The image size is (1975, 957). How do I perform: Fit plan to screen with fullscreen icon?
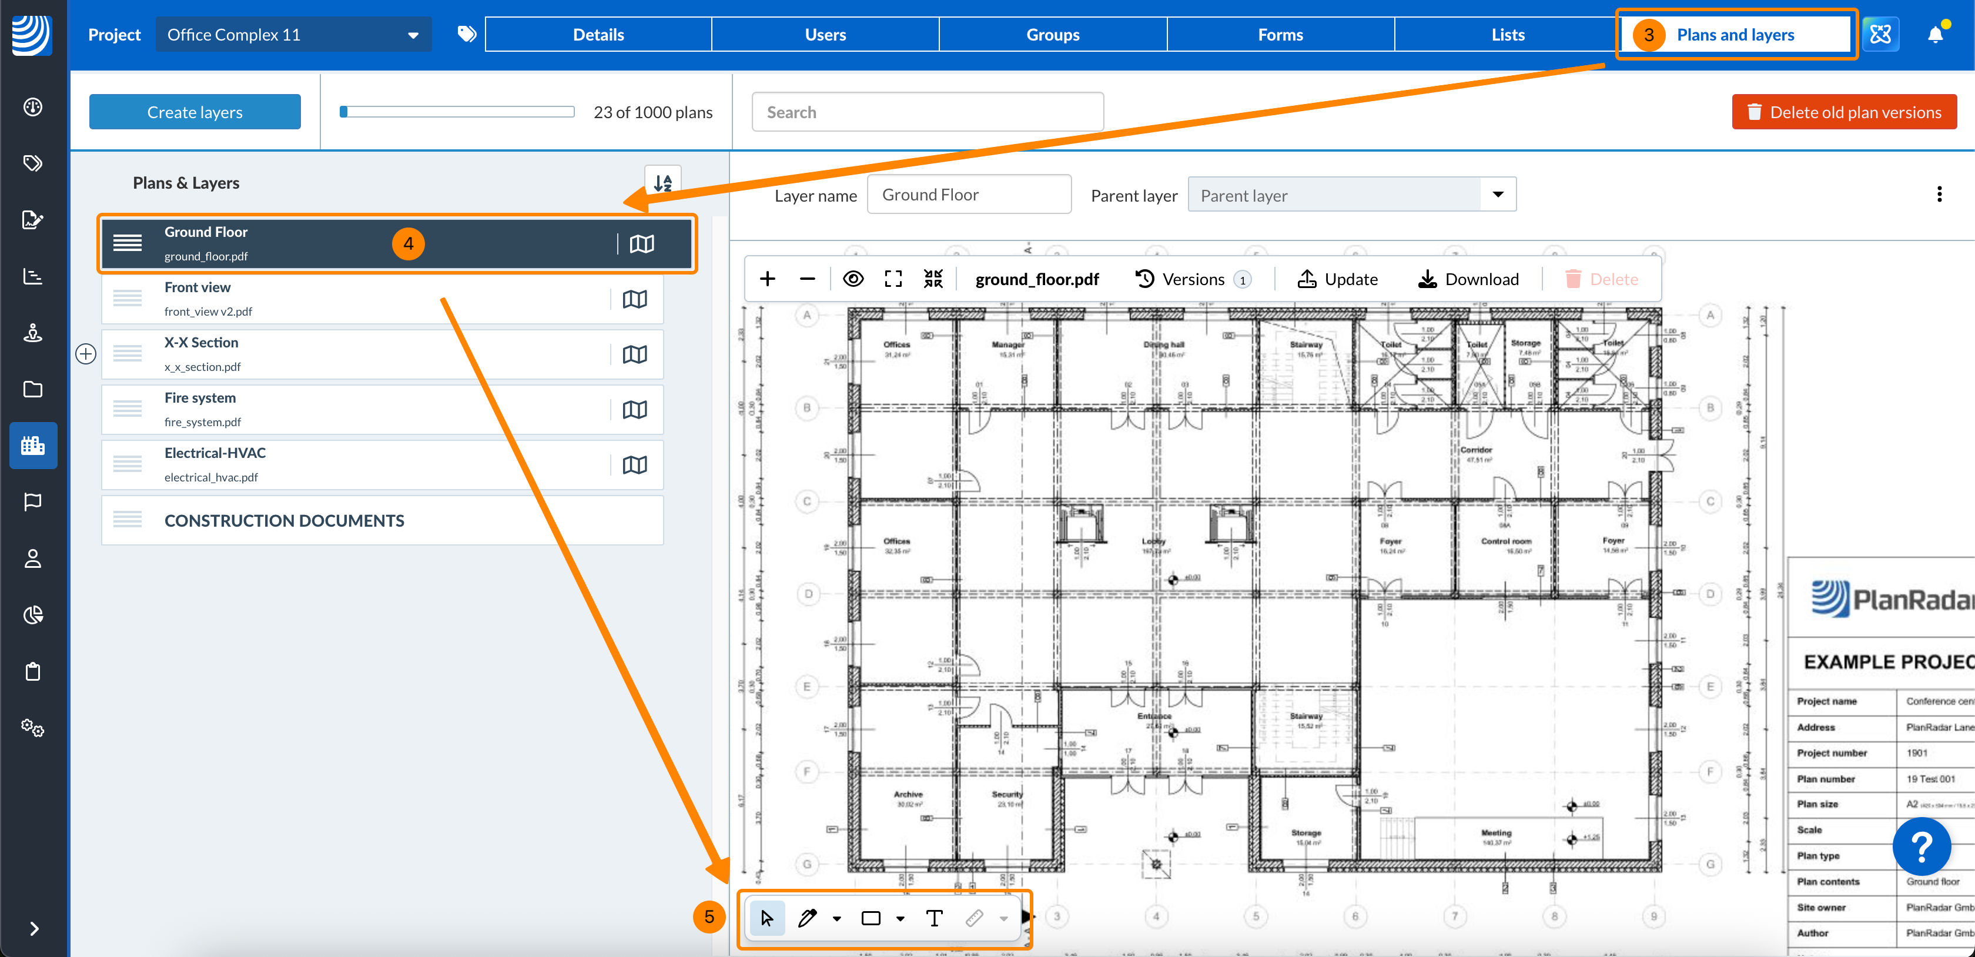tap(893, 279)
